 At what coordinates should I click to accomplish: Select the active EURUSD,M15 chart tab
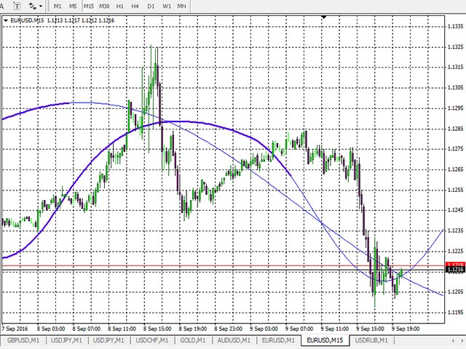tap(325, 340)
